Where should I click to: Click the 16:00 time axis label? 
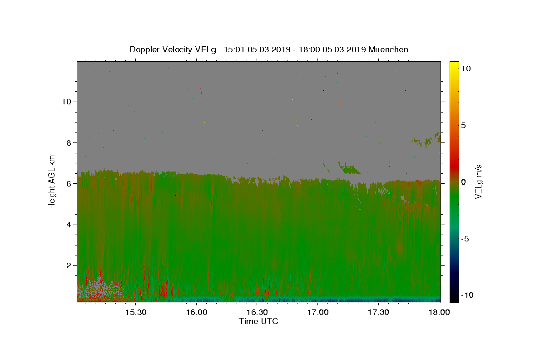tap(197, 312)
